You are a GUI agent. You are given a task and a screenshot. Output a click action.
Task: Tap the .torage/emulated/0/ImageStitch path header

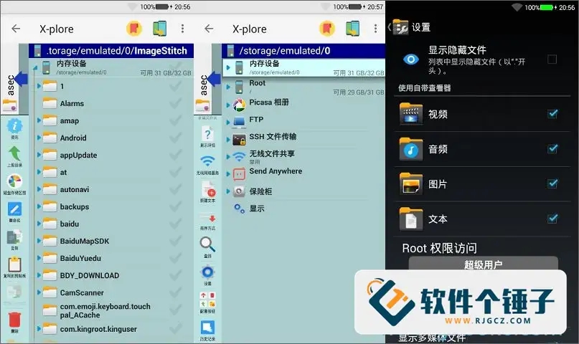click(x=111, y=50)
